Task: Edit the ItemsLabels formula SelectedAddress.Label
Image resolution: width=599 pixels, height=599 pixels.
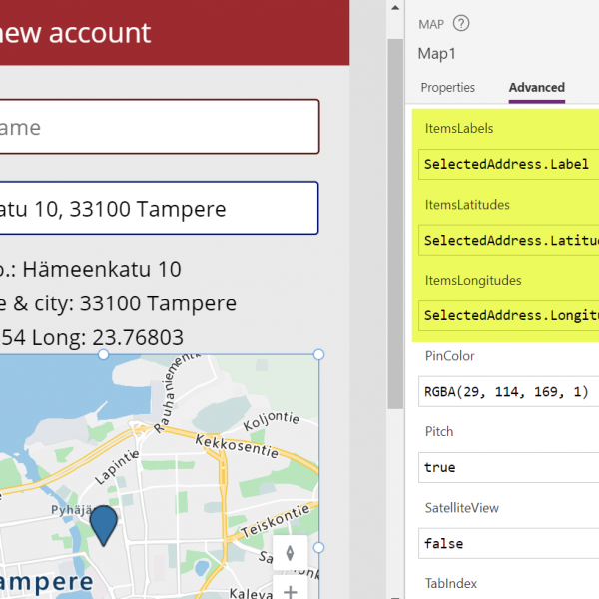Action: tap(508, 165)
